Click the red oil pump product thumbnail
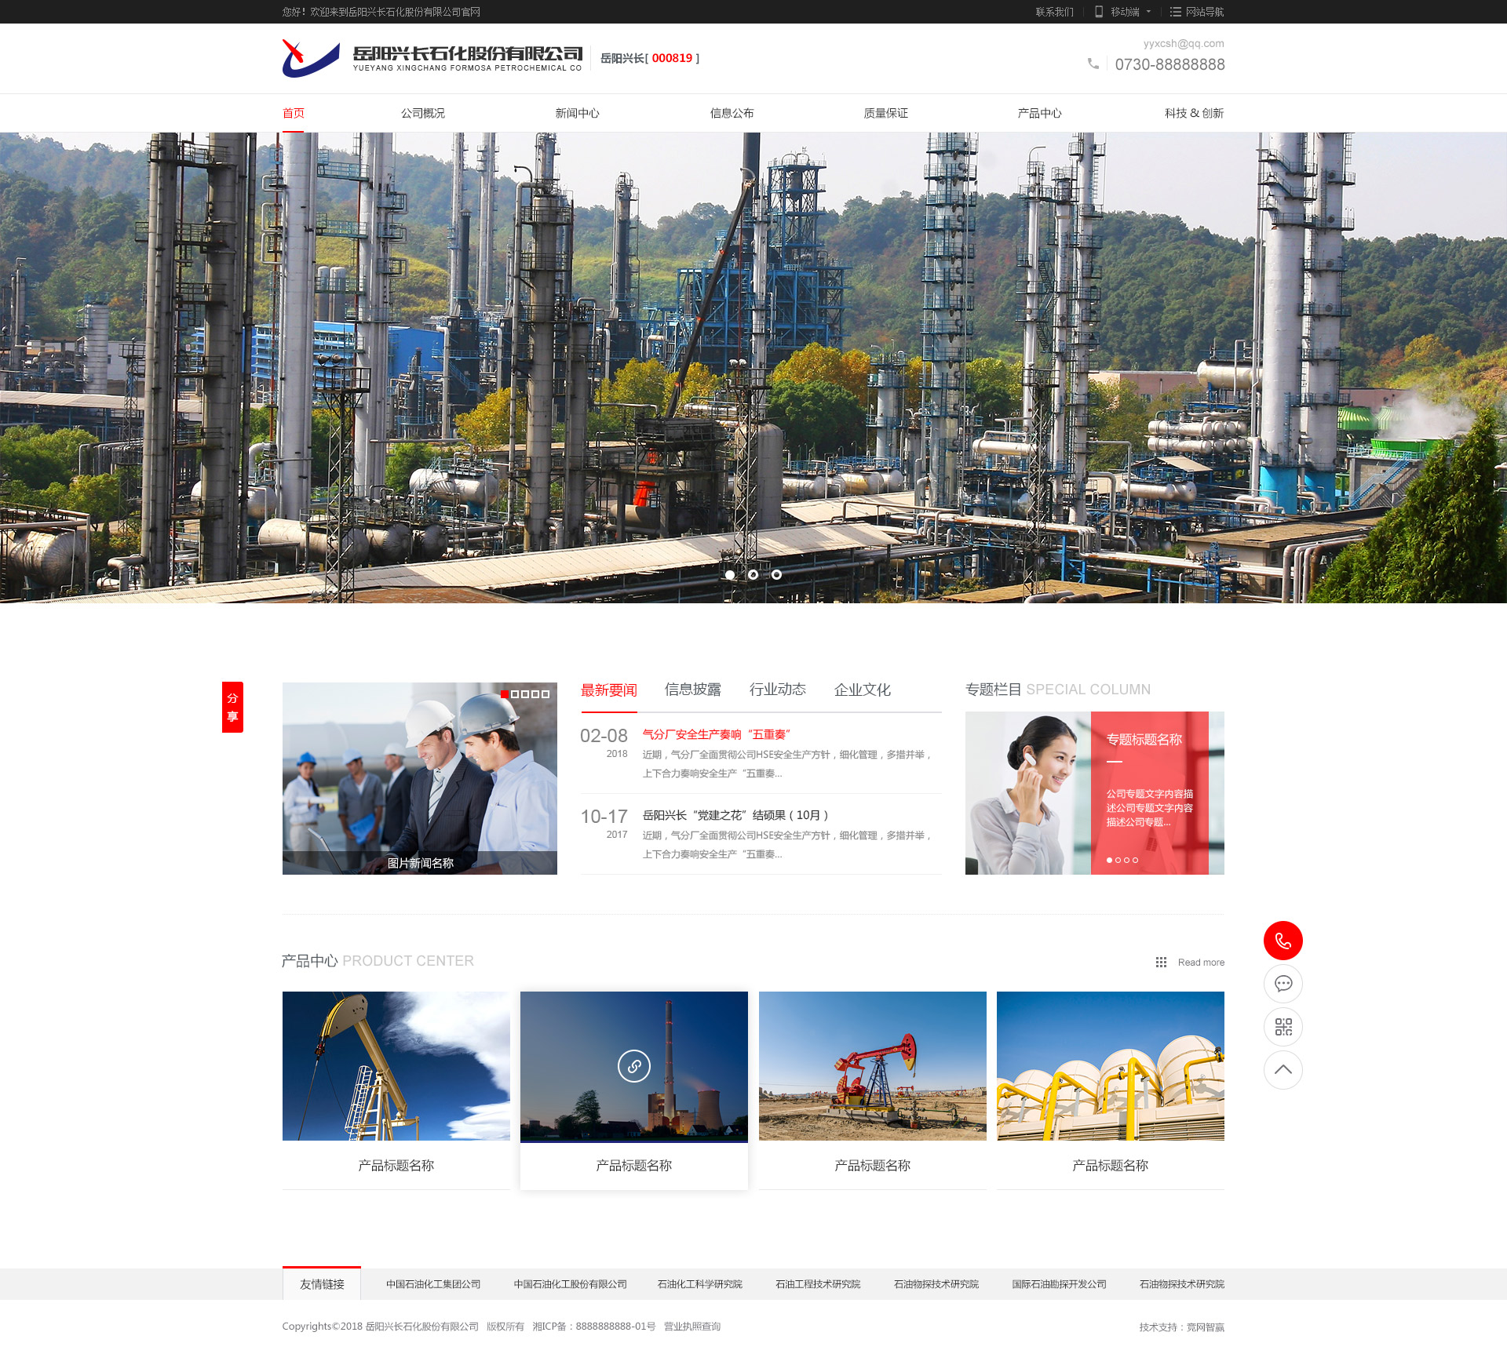1507x1354 pixels. click(x=872, y=1066)
